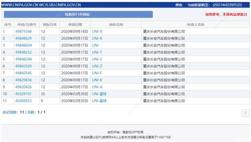Image resolution: width=251 pixels, height=142 pixels.
Task: Click the 国际分类 column header
Action: point(50,24)
